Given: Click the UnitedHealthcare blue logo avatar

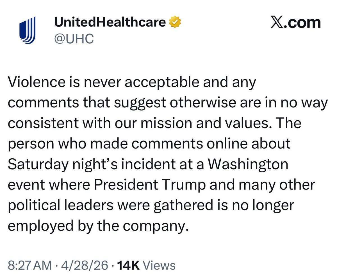Looking at the screenshot, I should click(28, 30).
